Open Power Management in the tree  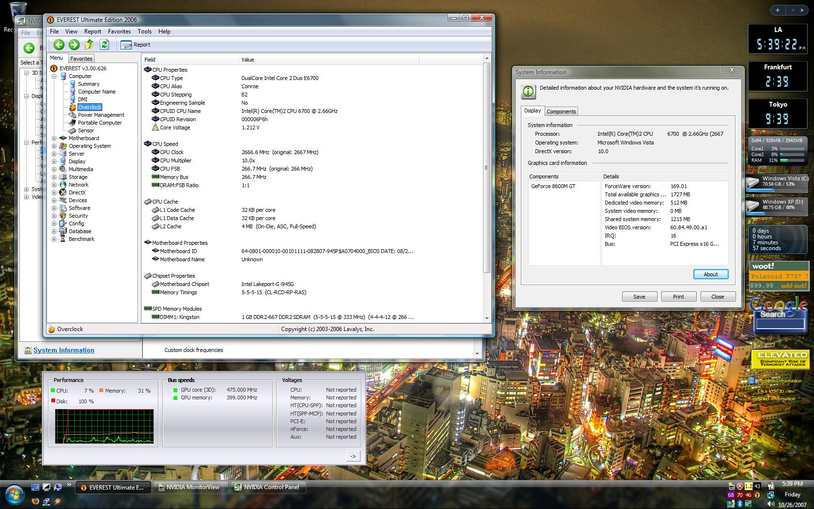click(x=101, y=115)
